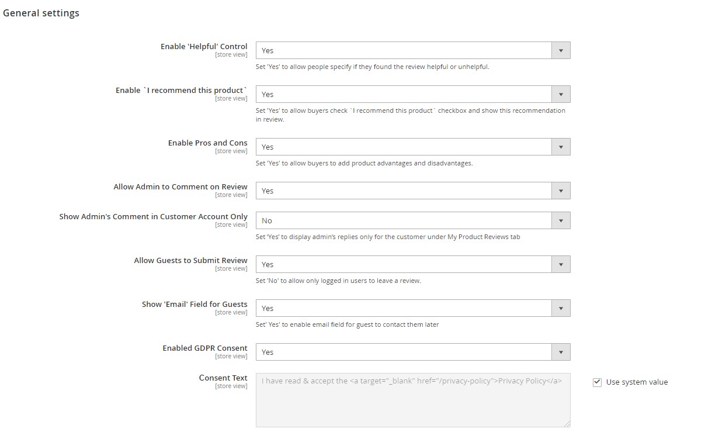Open the Enabled GDPR Consent select box
Image resolution: width=712 pixels, height=432 pixels.
(x=404, y=352)
